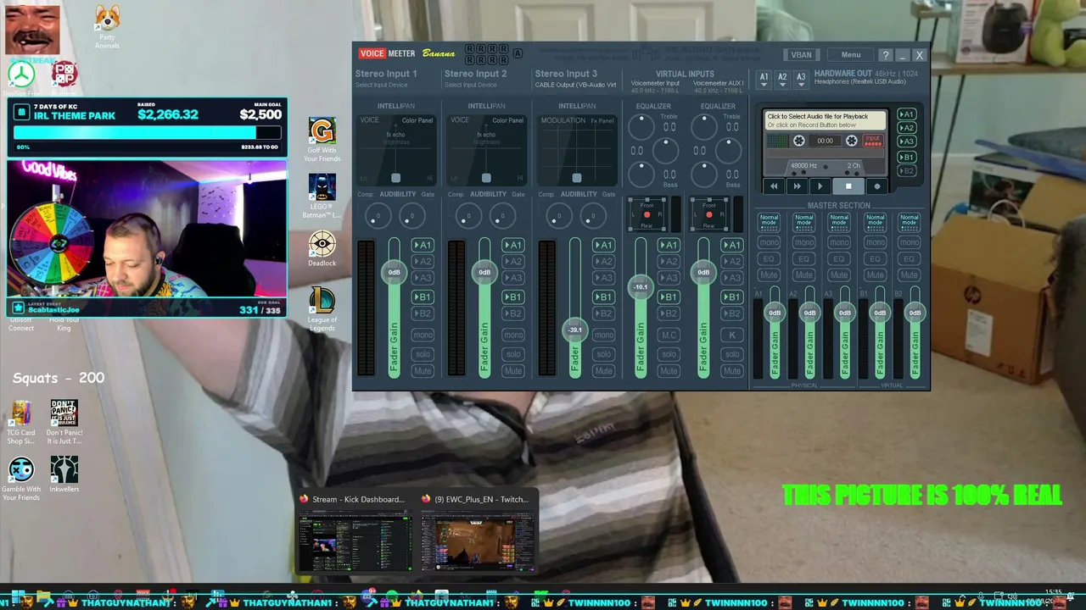Mute the B2 master bus

tap(910, 275)
